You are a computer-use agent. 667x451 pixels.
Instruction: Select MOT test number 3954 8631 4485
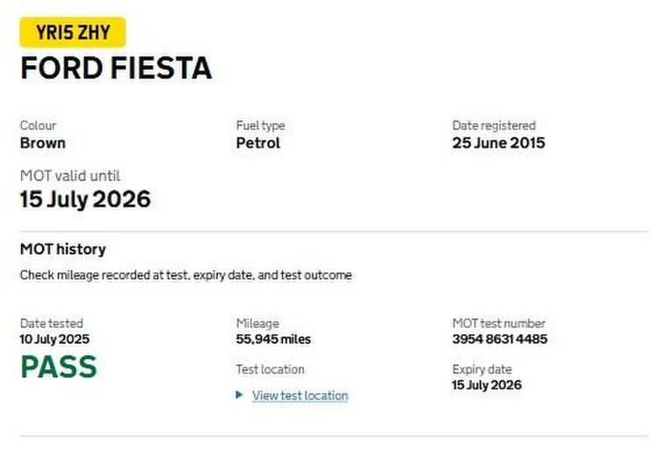click(x=499, y=339)
